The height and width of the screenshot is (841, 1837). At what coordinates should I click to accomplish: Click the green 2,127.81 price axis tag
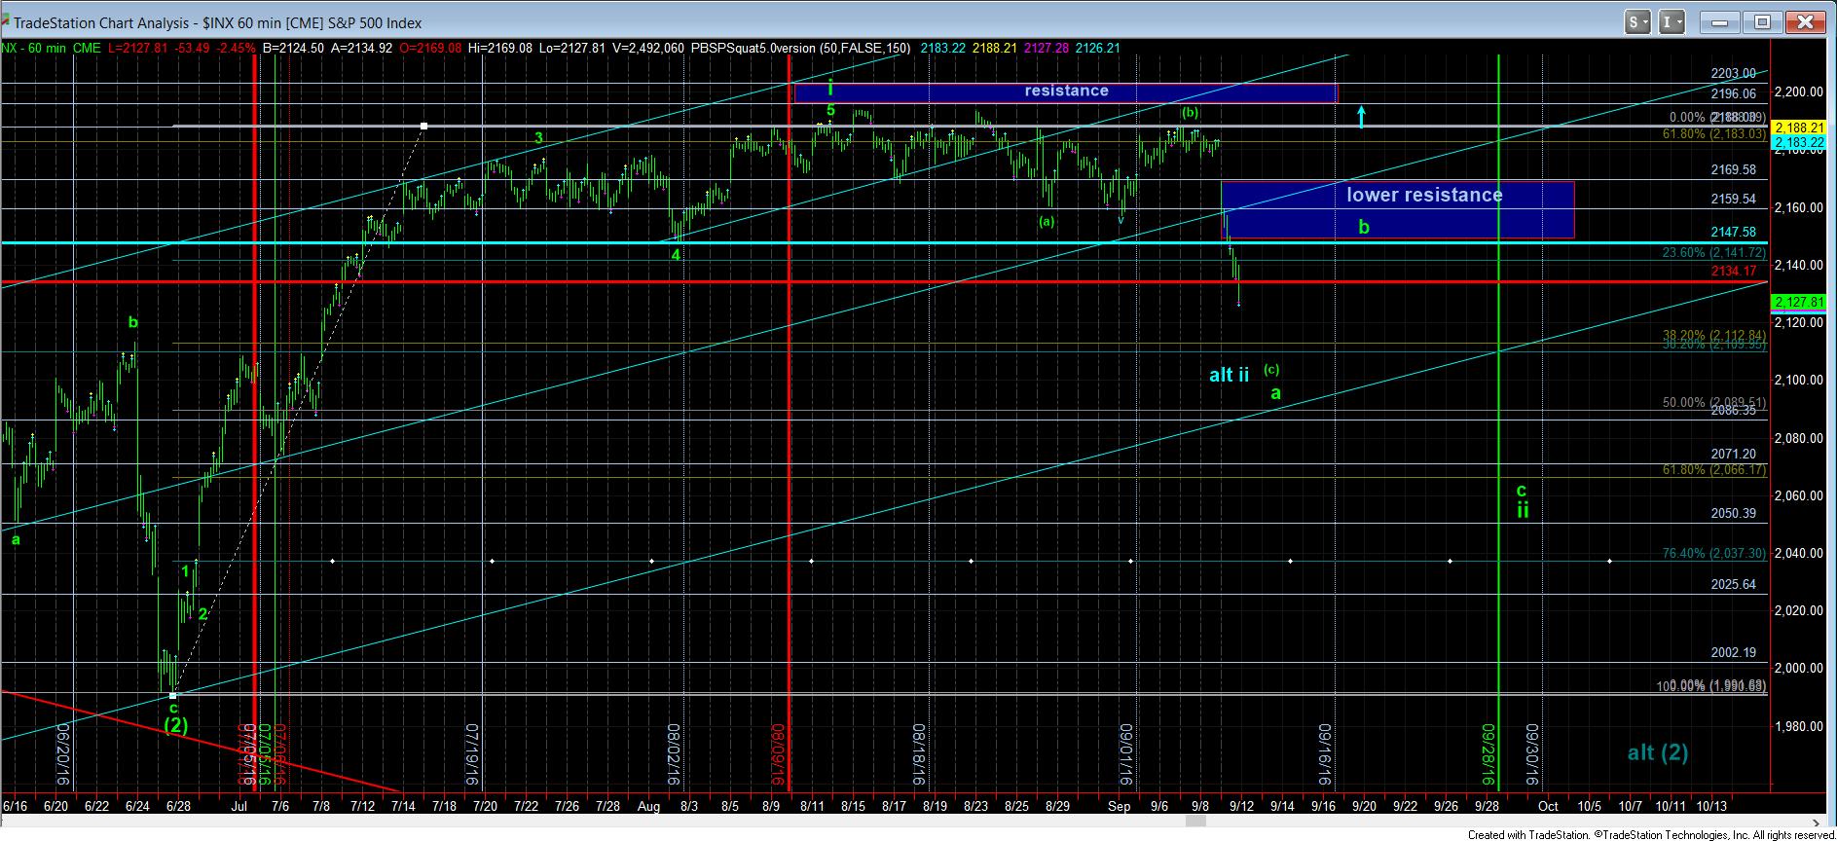coord(1799,303)
